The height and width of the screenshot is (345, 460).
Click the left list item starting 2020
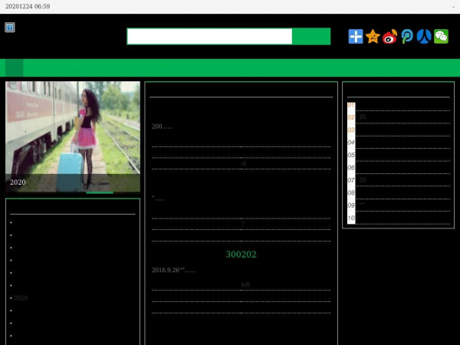21,297
